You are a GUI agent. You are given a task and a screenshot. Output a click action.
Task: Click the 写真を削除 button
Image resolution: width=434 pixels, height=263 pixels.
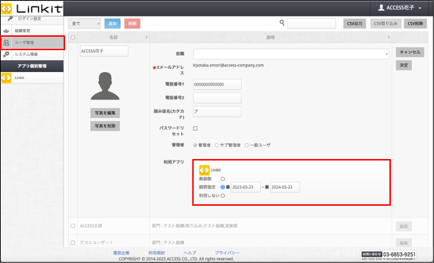tap(105, 126)
